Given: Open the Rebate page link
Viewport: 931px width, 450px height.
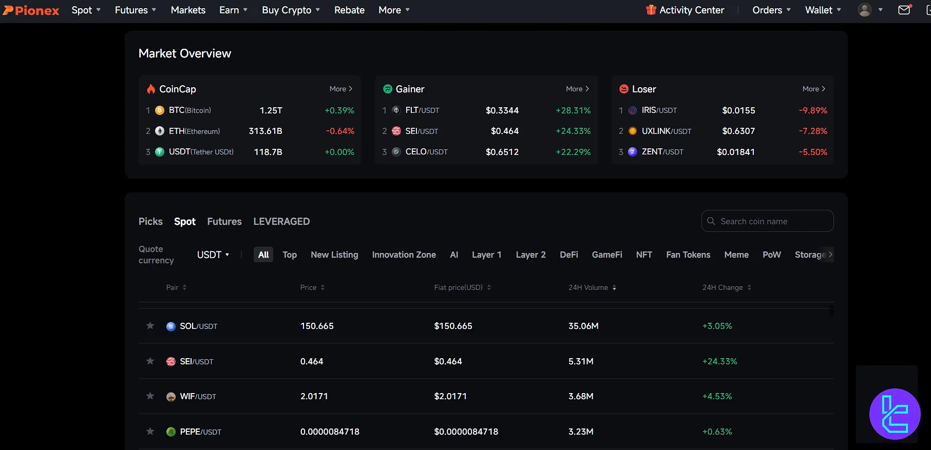Looking at the screenshot, I should pos(349,10).
